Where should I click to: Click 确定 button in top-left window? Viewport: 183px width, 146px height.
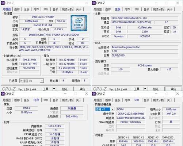click(83, 89)
